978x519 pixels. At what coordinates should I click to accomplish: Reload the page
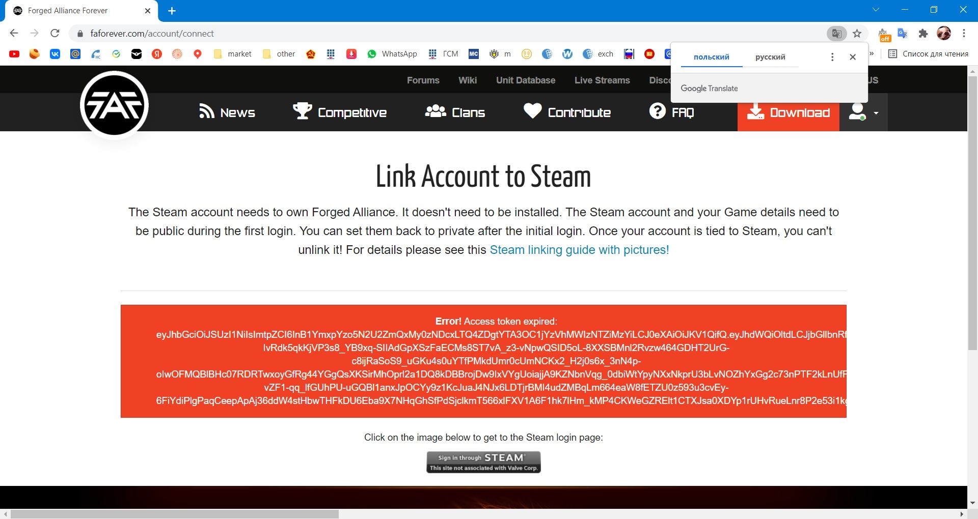55,34
